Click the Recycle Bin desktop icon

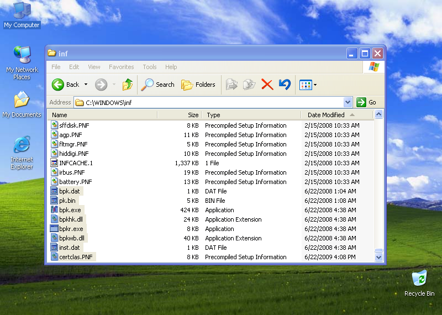point(419,278)
